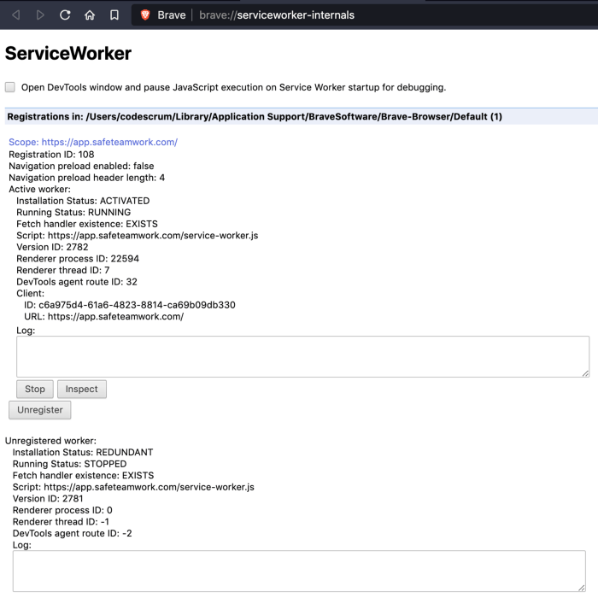
Task: Click the 'Open DevTools window' checkbox label
Action: 233,87
